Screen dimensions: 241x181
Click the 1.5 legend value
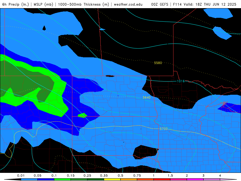click(170, 176)
